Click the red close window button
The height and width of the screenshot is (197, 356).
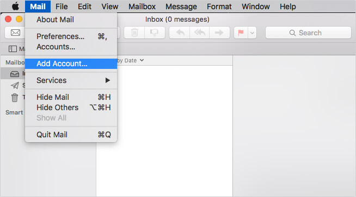8,19
